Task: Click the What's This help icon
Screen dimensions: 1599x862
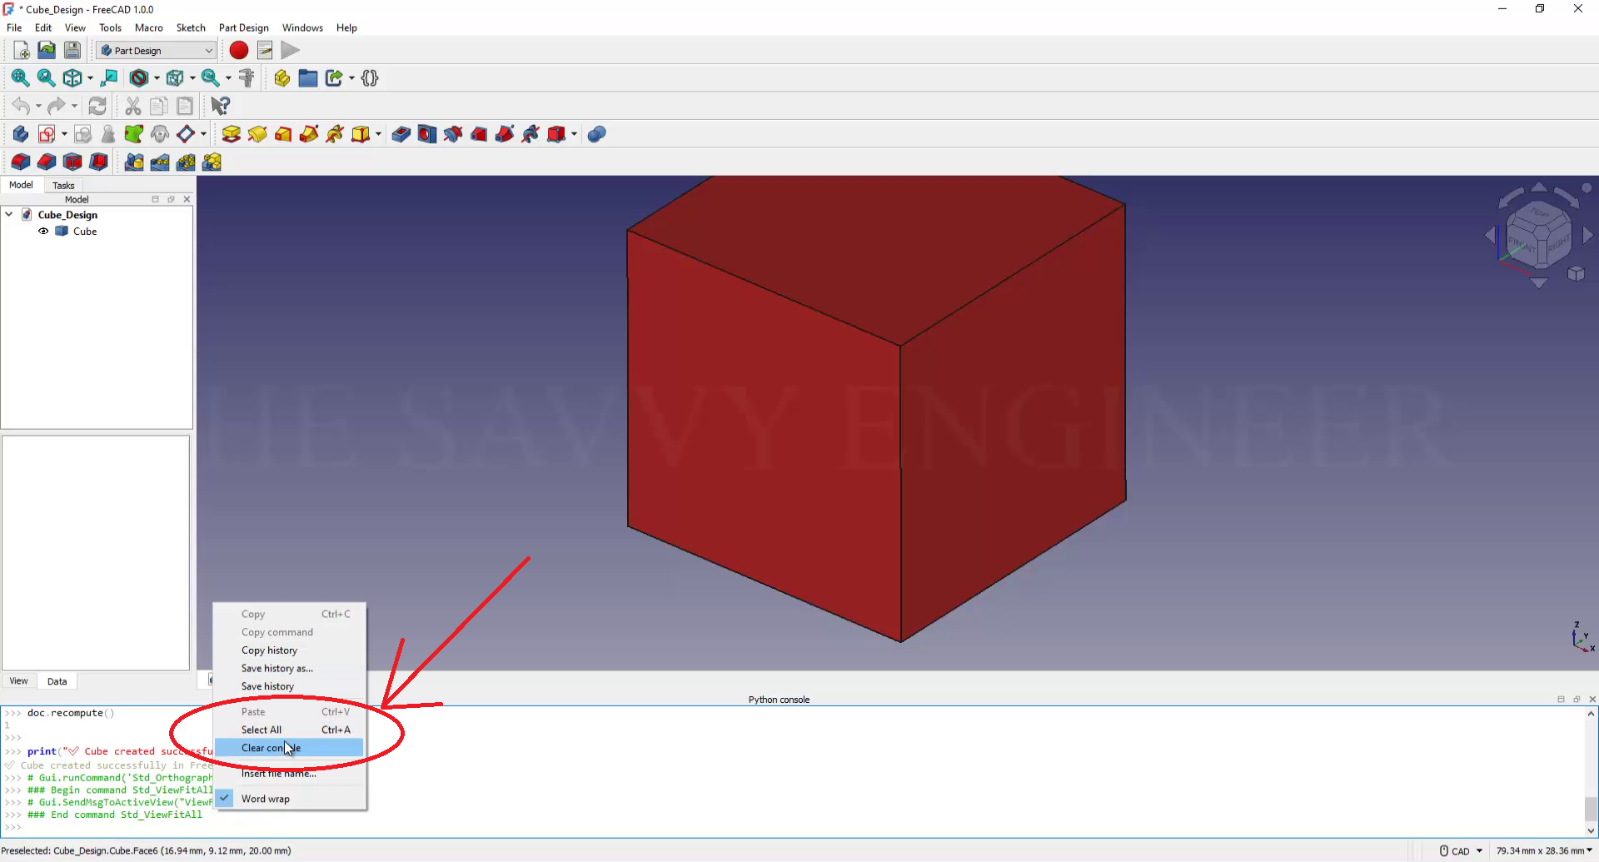Action: [220, 106]
